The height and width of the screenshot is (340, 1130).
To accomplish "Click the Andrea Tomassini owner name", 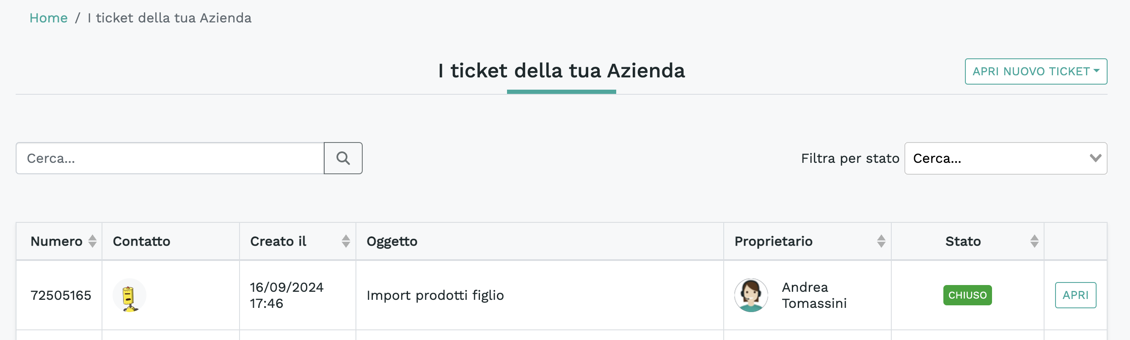I will click(x=814, y=295).
